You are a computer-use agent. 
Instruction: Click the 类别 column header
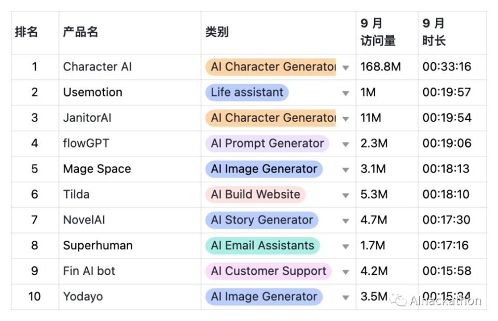(217, 32)
